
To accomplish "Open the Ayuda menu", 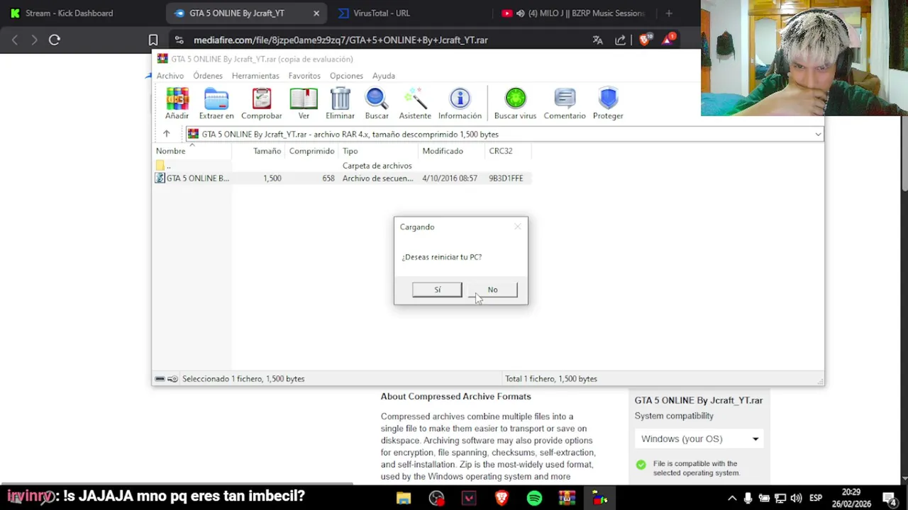I will pyautogui.click(x=384, y=76).
